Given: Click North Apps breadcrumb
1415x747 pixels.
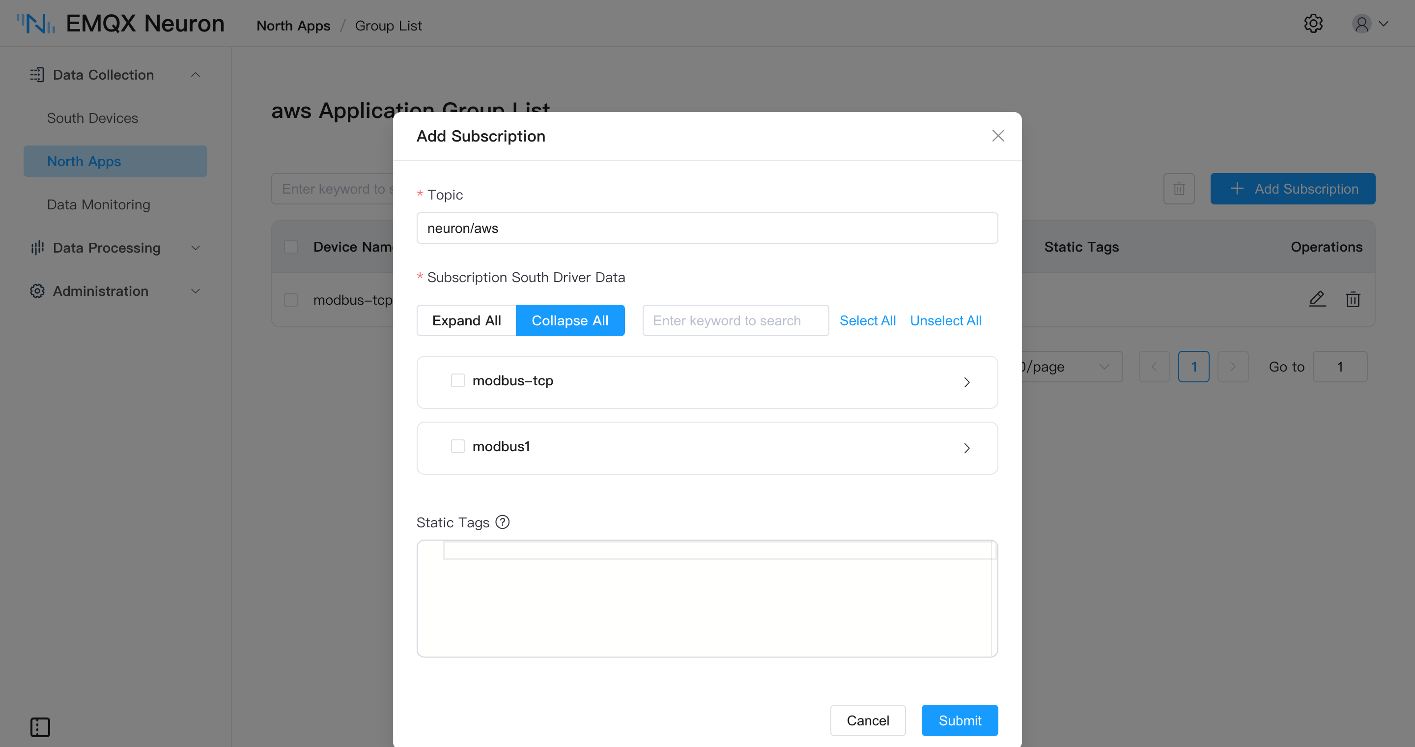Looking at the screenshot, I should point(293,26).
